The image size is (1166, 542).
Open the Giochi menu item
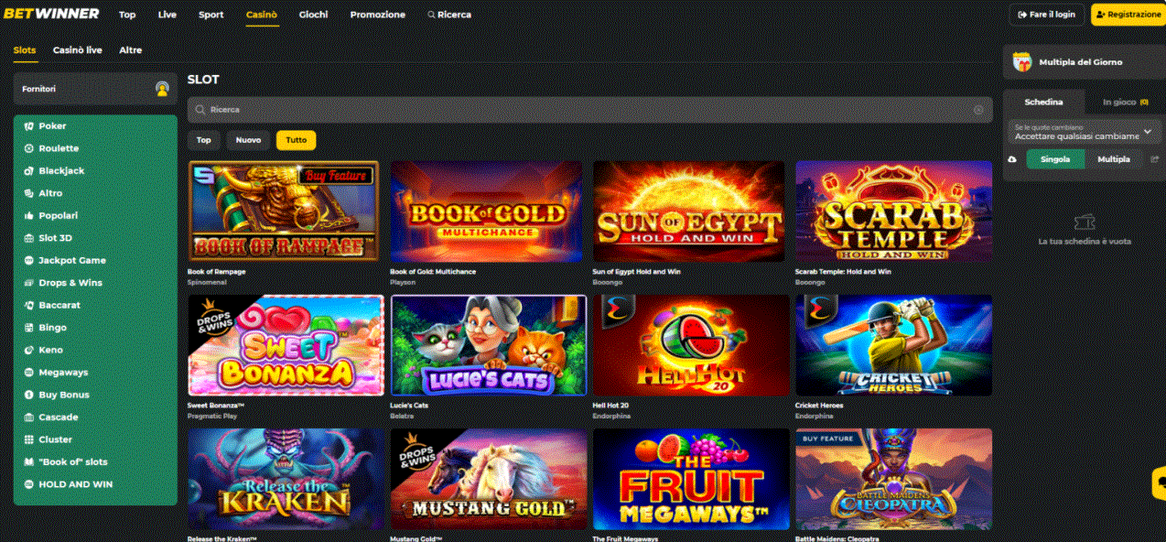pyautogui.click(x=313, y=15)
